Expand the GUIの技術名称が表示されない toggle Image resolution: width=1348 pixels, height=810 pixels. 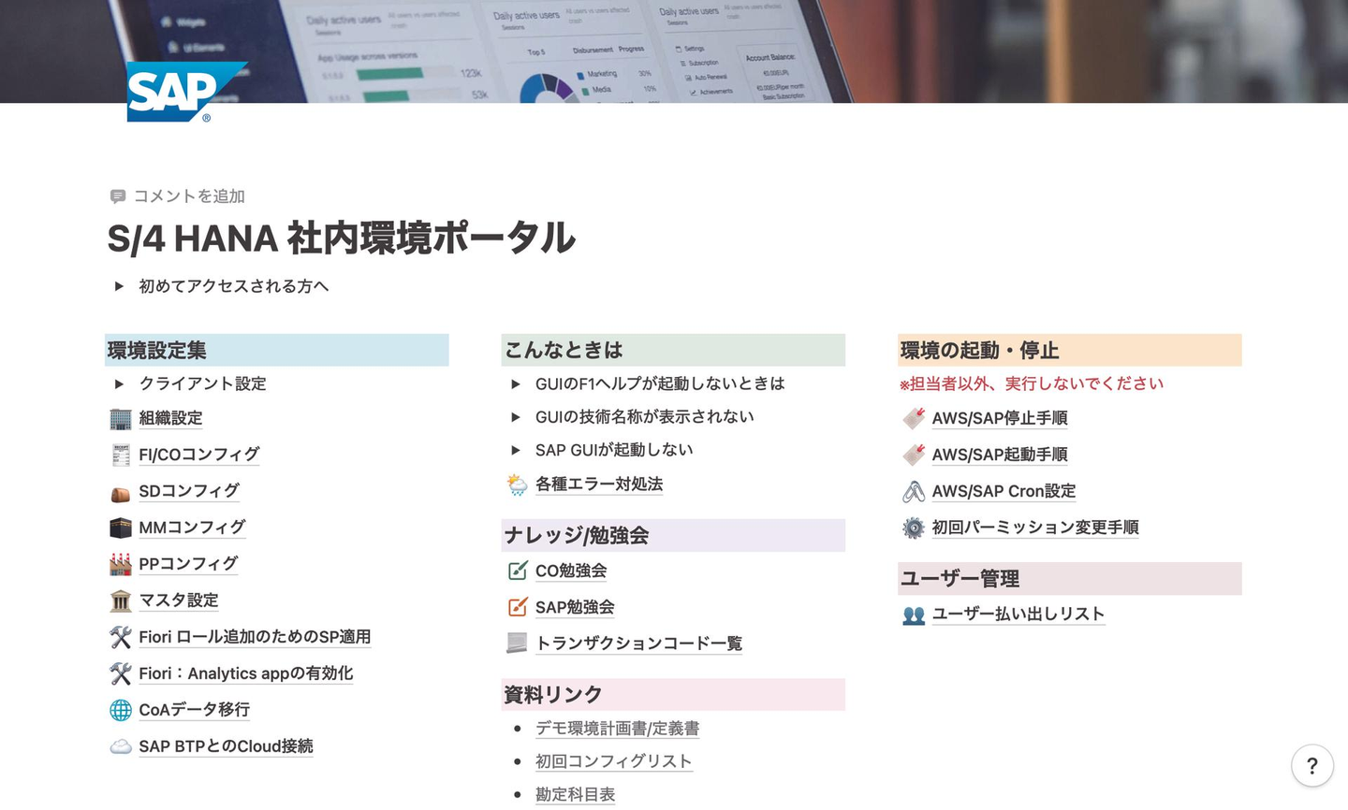coord(515,417)
